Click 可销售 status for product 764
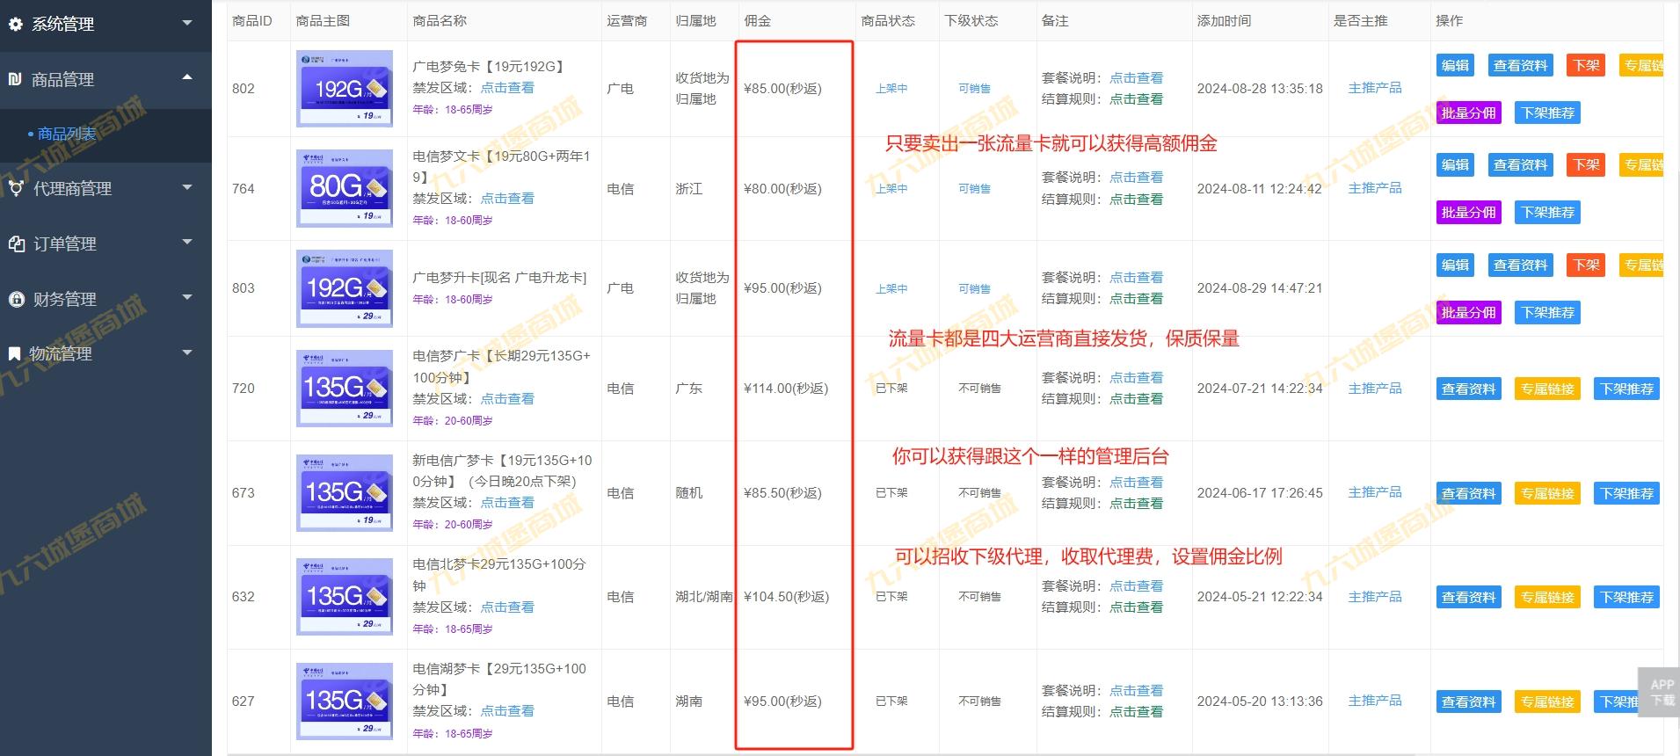The height and width of the screenshot is (756, 1680). [974, 189]
